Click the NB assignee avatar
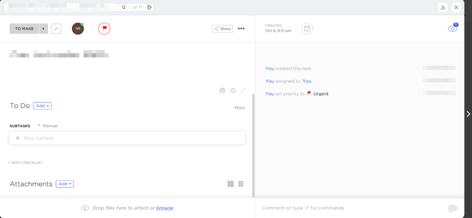This screenshot has width=472, height=218. point(78,29)
